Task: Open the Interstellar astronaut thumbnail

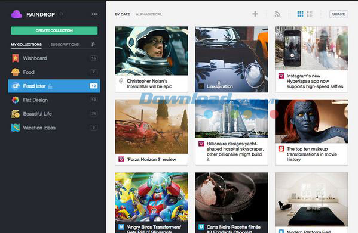Action: point(152,51)
